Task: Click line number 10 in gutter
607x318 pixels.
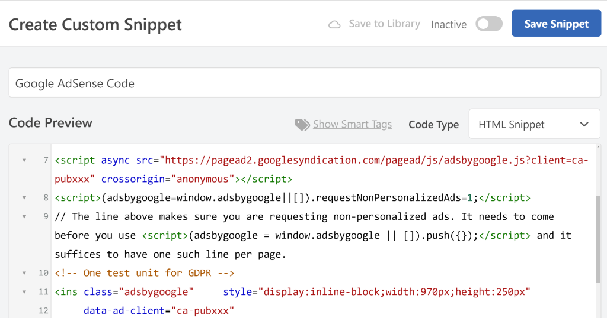Action: 43,273
